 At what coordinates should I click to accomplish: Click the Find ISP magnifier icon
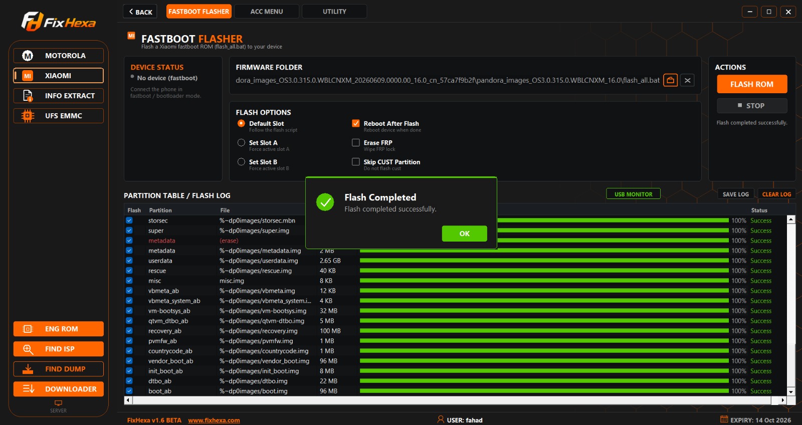click(28, 349)
